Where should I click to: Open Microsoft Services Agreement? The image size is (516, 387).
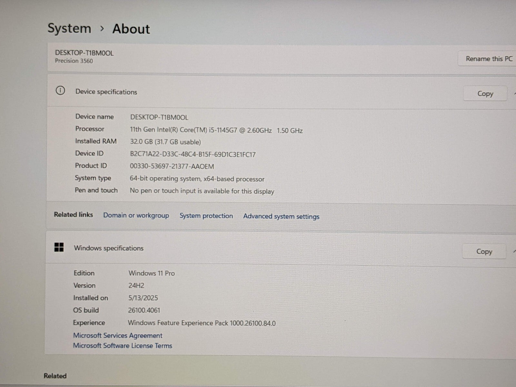coord(118,335)
